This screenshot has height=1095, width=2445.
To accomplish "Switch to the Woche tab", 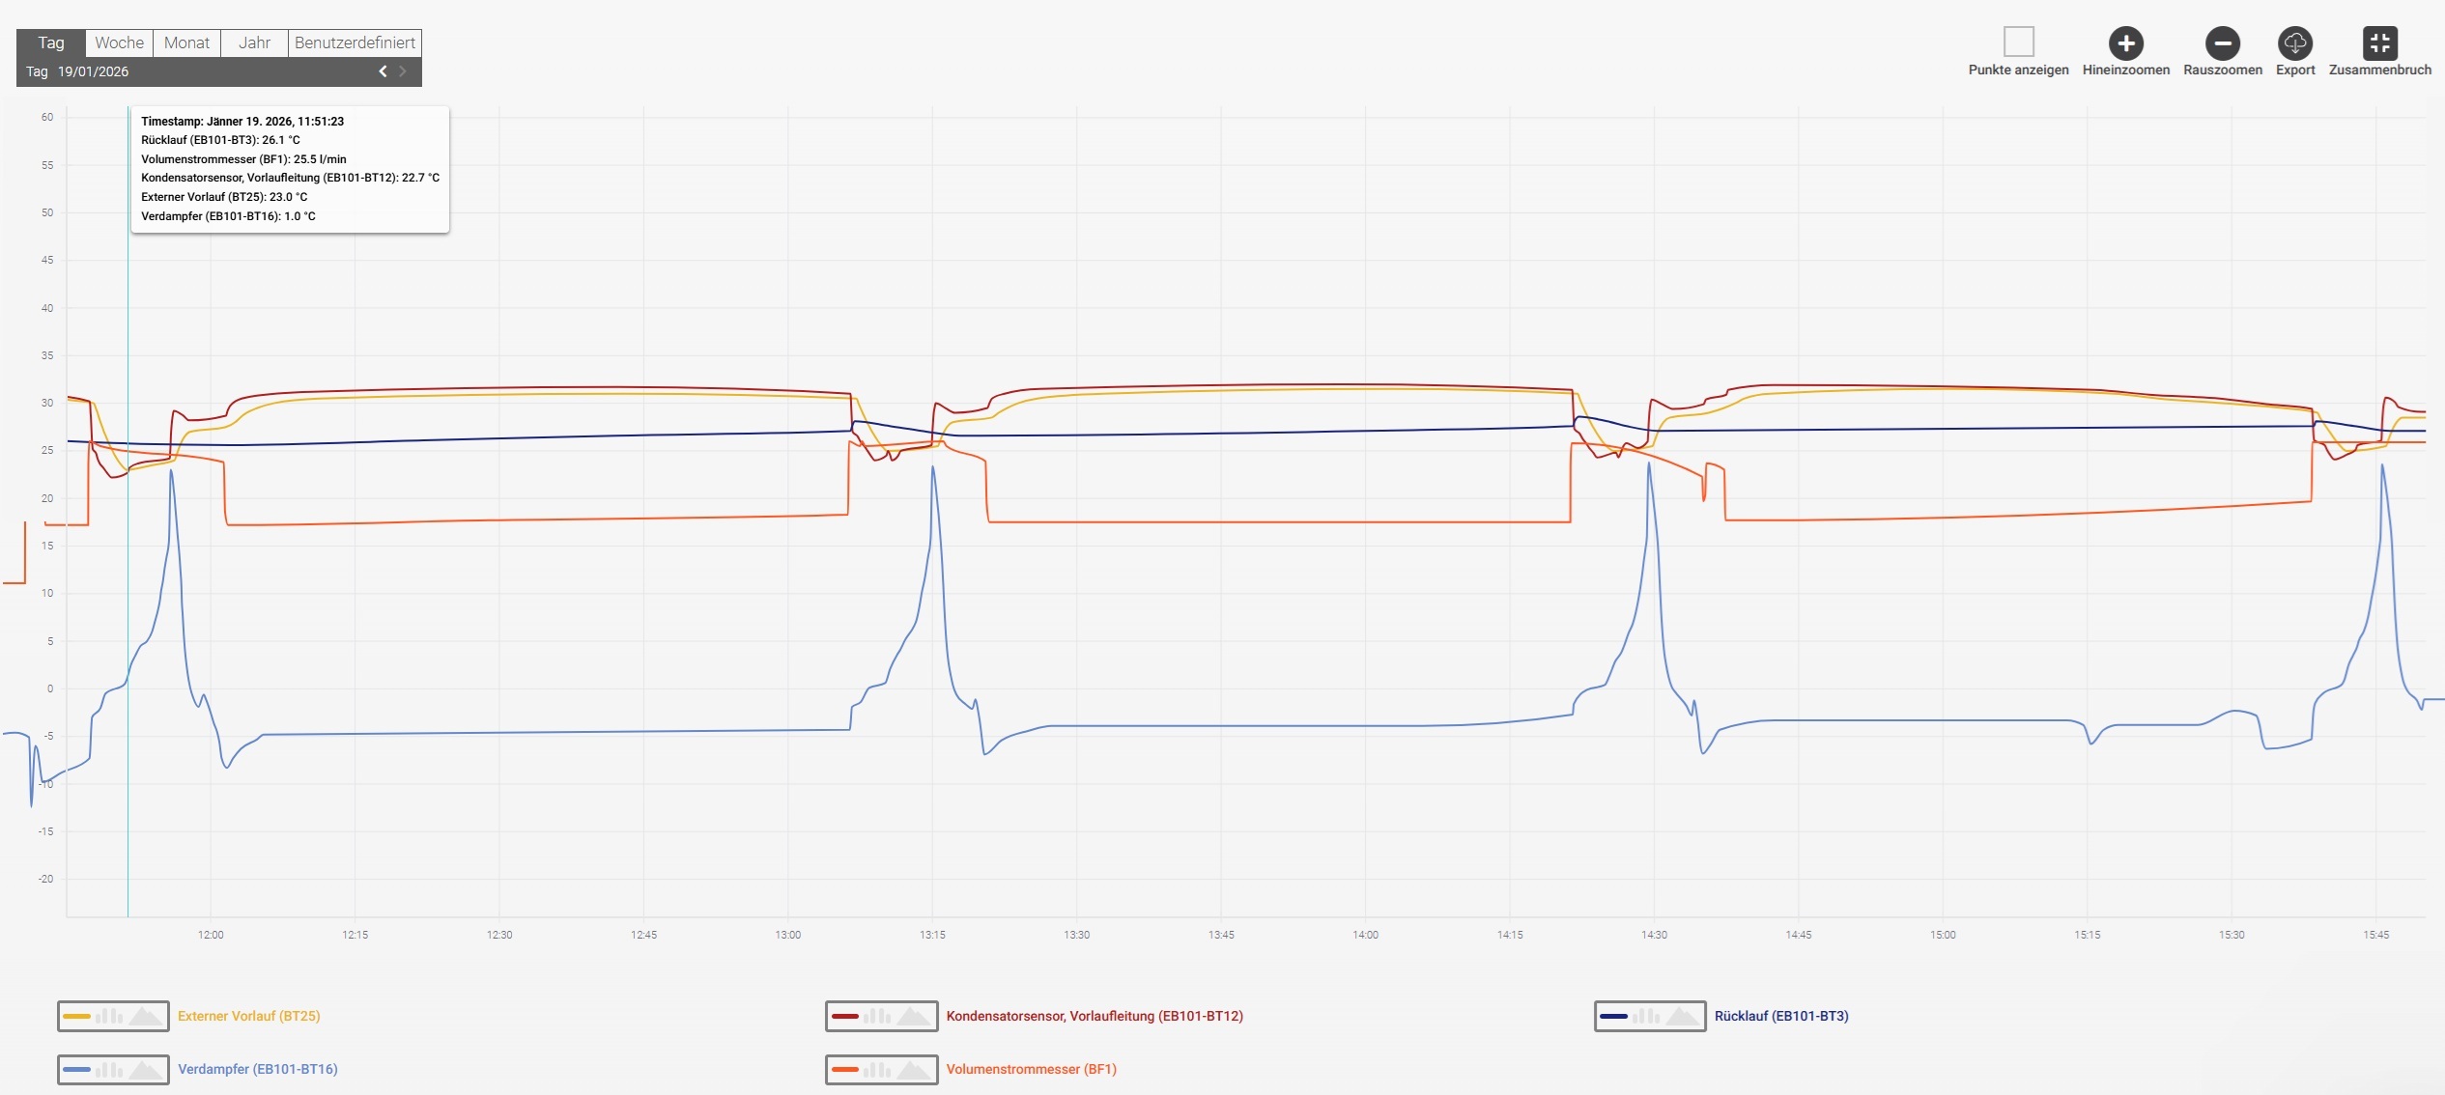I will (x=119, y=42).
